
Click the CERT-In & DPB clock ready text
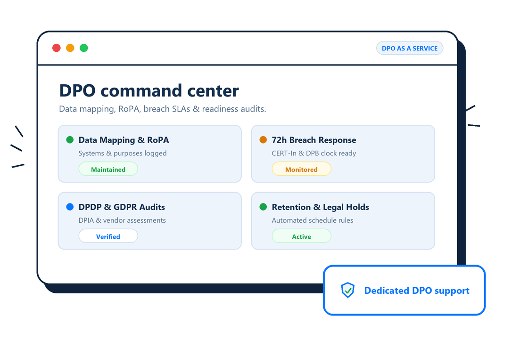pos(314,153)
